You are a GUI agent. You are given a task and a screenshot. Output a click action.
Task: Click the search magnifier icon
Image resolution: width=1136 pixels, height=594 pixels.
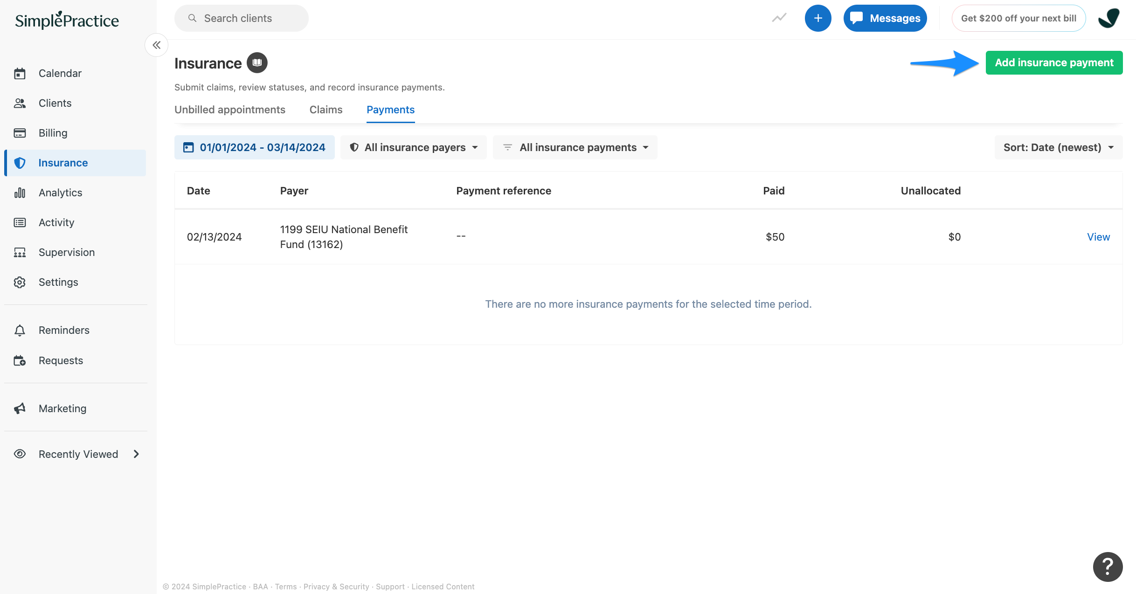(x=192, y=18)
